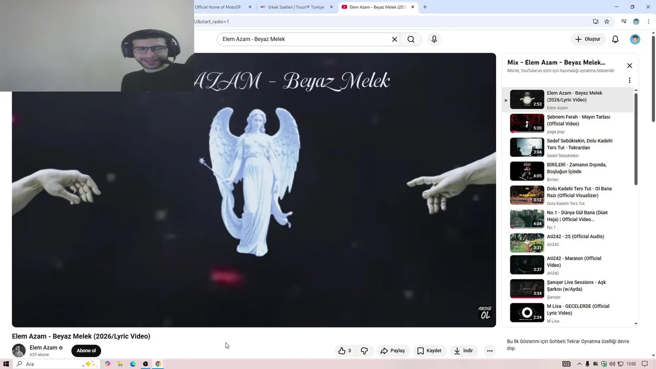Select M Lisa - GECELERDE lyric video
Image resolution: width=656 pixels, height=369 pixels.
(568, 313)
